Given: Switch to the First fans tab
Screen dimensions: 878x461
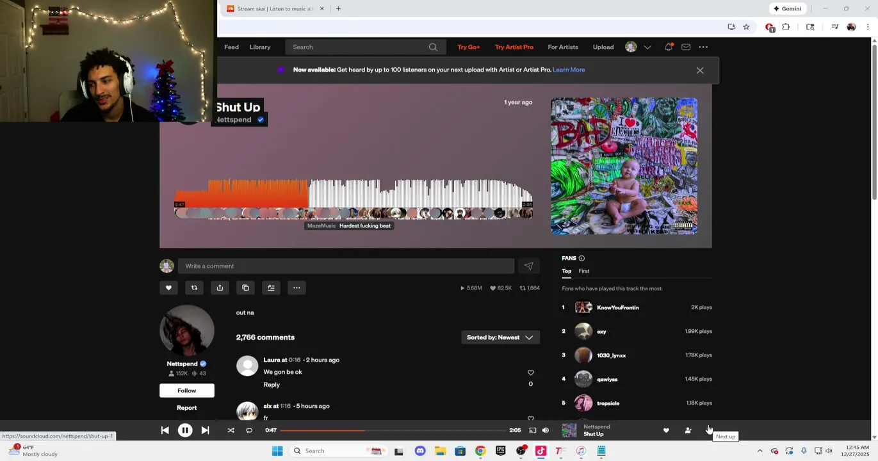Looking at the screenshot, I should pyautogui.click(x=584, y=271).
